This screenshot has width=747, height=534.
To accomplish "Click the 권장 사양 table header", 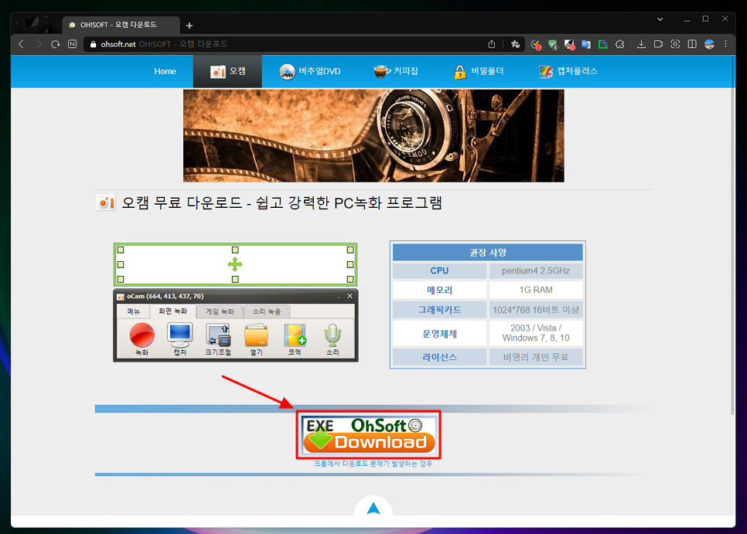I will [x=487, y=252].
